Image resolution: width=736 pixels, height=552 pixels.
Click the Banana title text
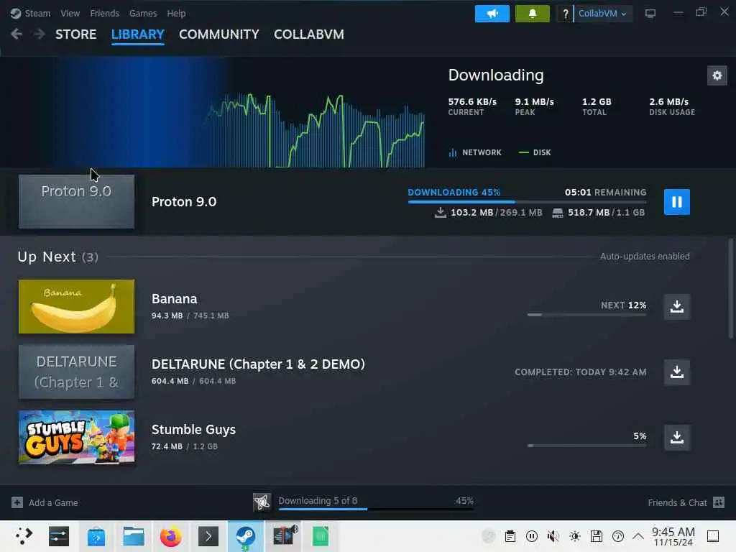point(174,299)
